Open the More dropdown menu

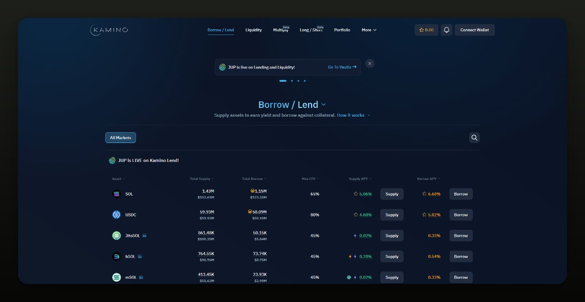[x=369, y=30]
